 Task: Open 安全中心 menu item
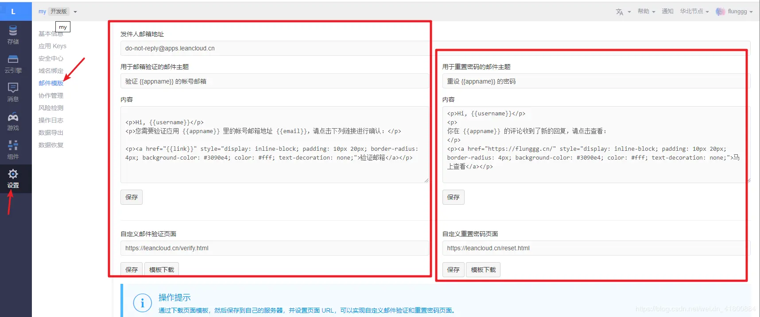51,58
